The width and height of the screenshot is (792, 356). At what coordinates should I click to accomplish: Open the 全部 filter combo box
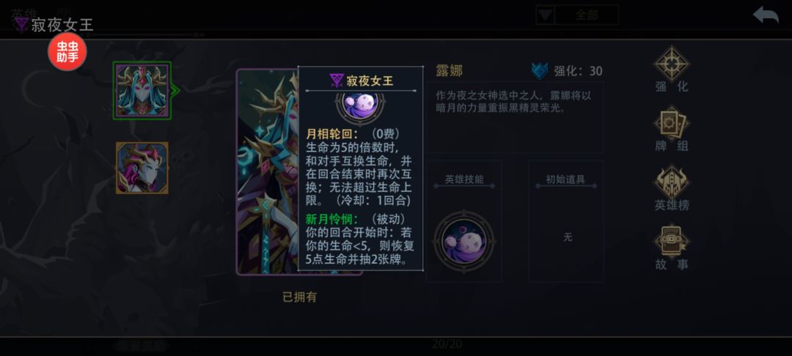pyautogui.click(x=577, y=15)
